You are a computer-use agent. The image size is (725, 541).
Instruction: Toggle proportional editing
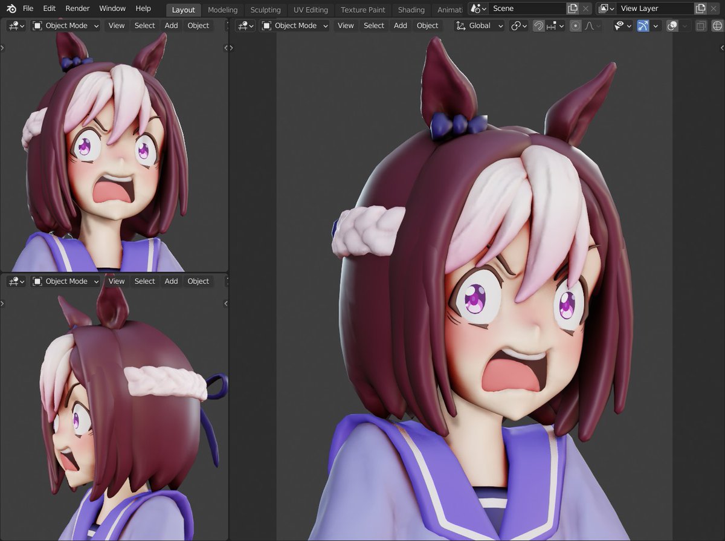click(575, 25)
